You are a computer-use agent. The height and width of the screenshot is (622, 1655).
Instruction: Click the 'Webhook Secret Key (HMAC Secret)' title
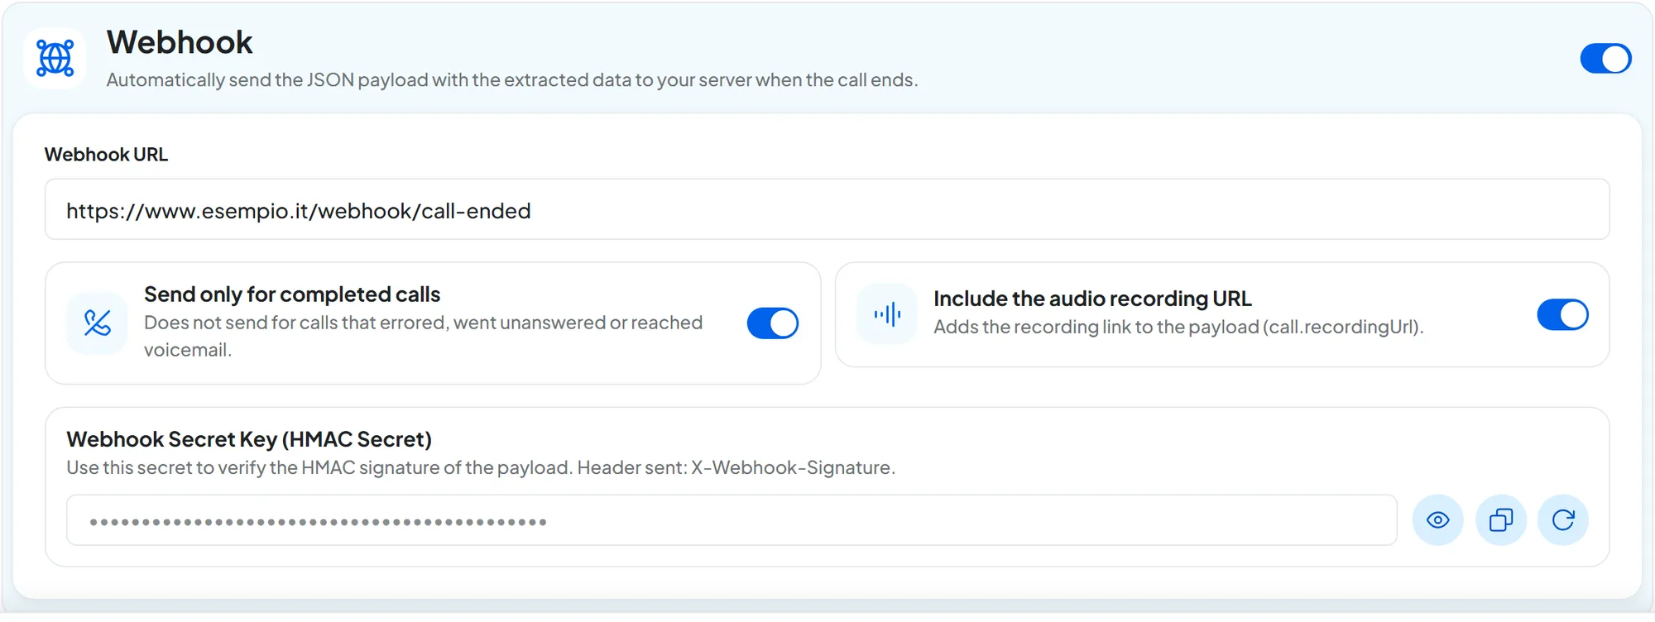click(249, 439)
